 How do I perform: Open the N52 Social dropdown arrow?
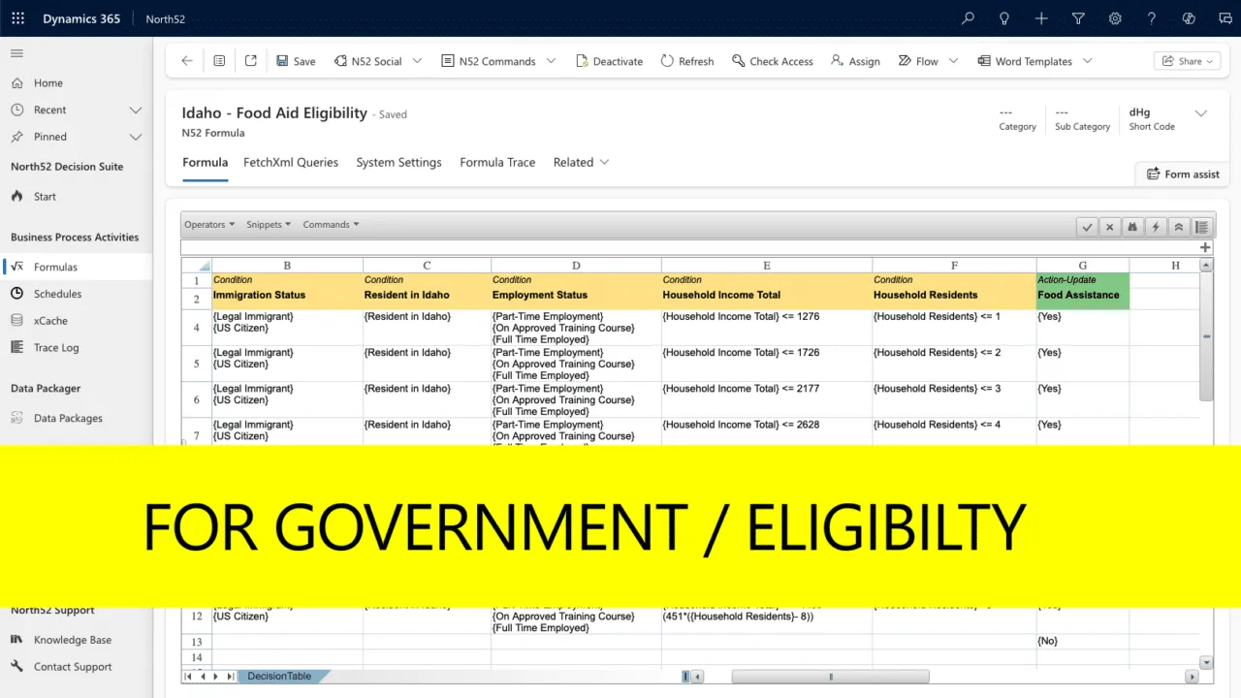(x=418, y=61)
